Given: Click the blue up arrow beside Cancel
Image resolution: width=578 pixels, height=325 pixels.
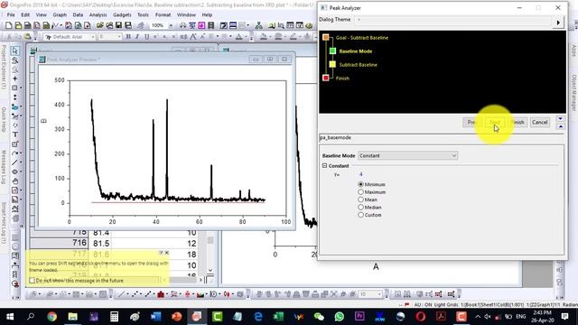Looking at the screenshot, I should pos(560,126).
